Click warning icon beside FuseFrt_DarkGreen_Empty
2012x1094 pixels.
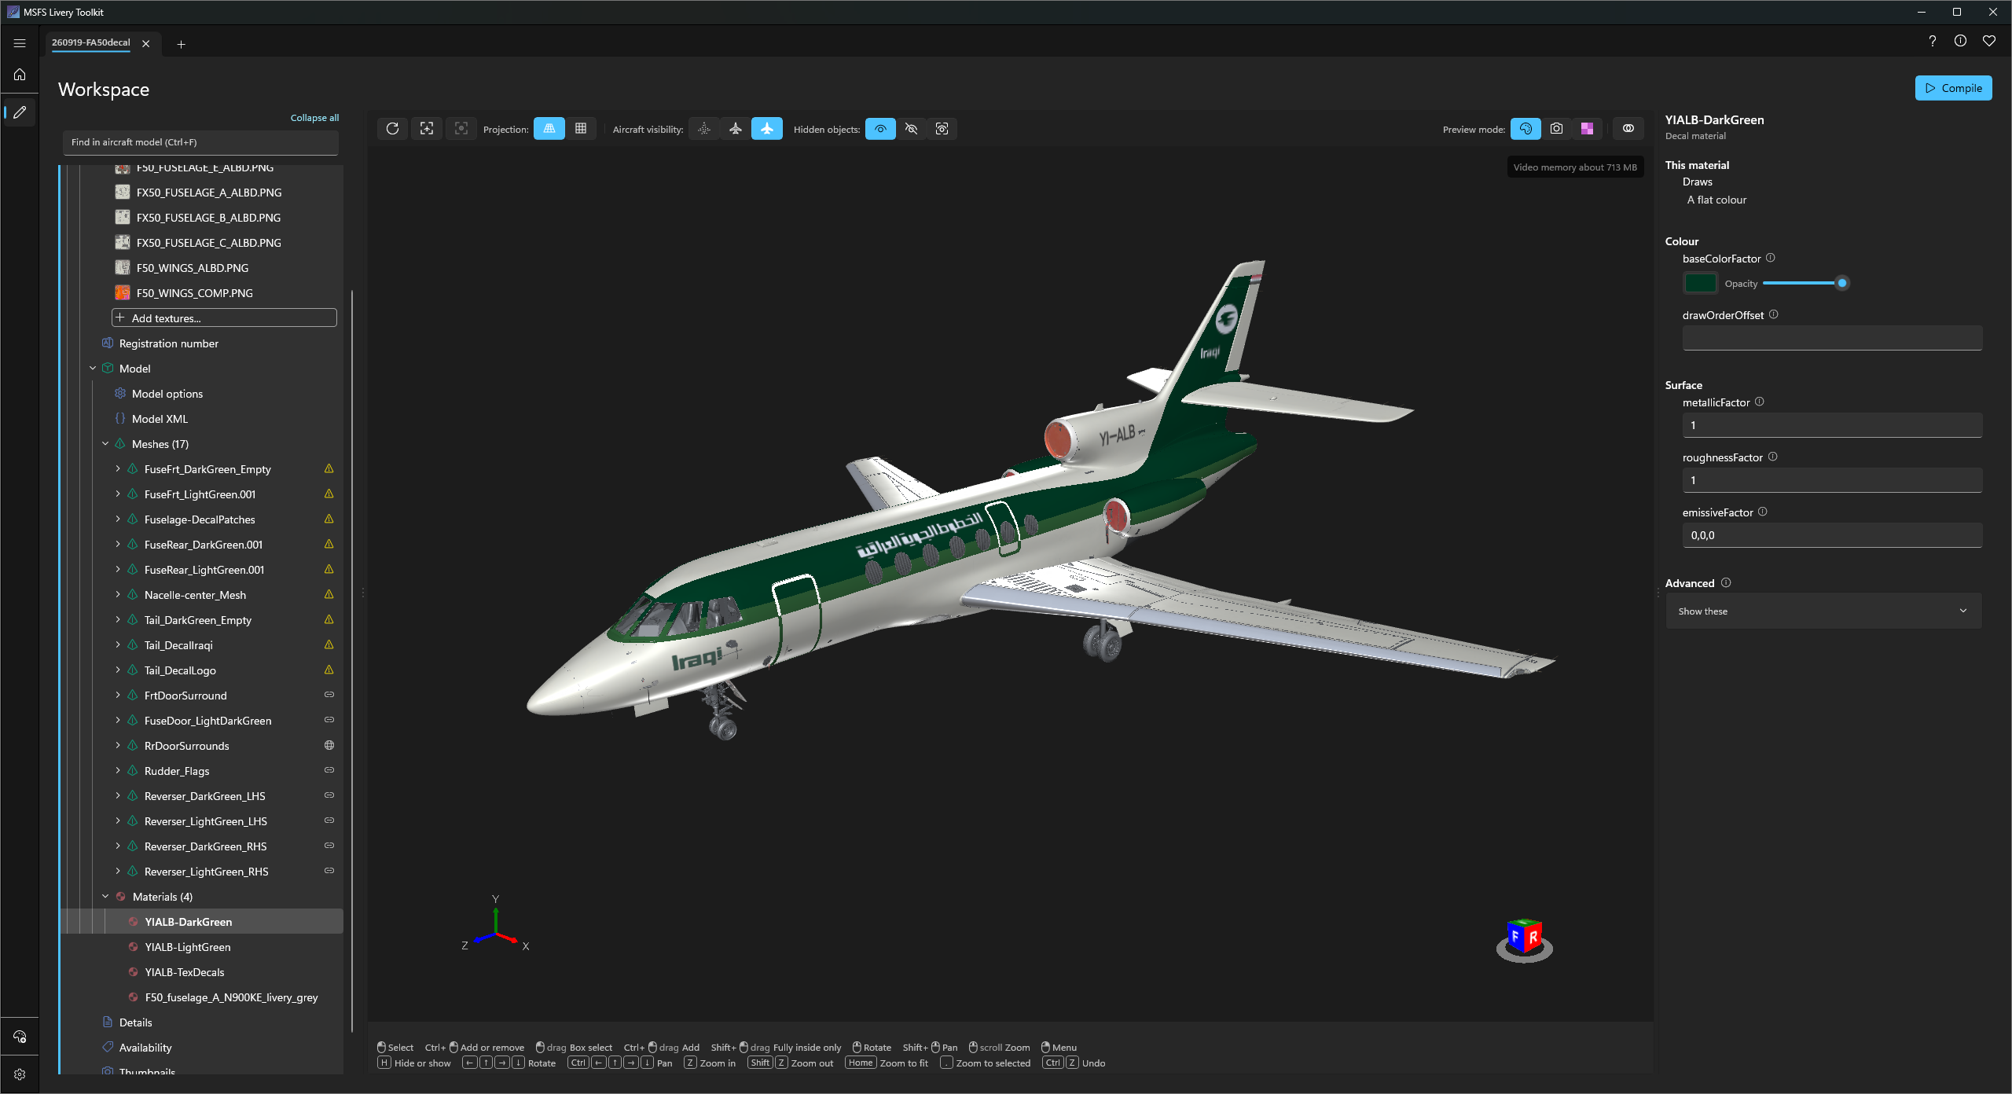329,468
